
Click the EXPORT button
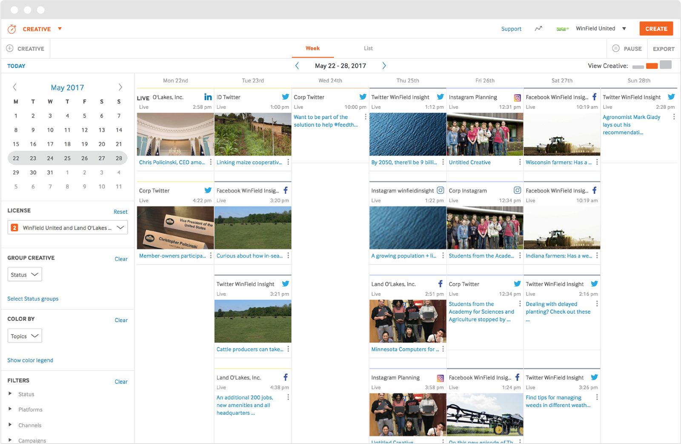(664, 49)
